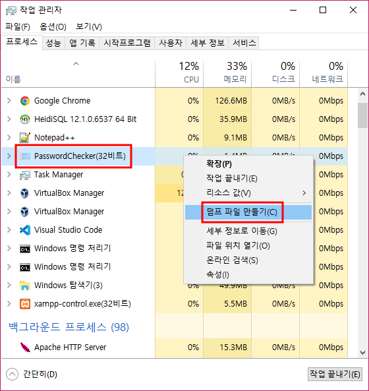Switch to the 성능 tab

[x=53, y=44]
